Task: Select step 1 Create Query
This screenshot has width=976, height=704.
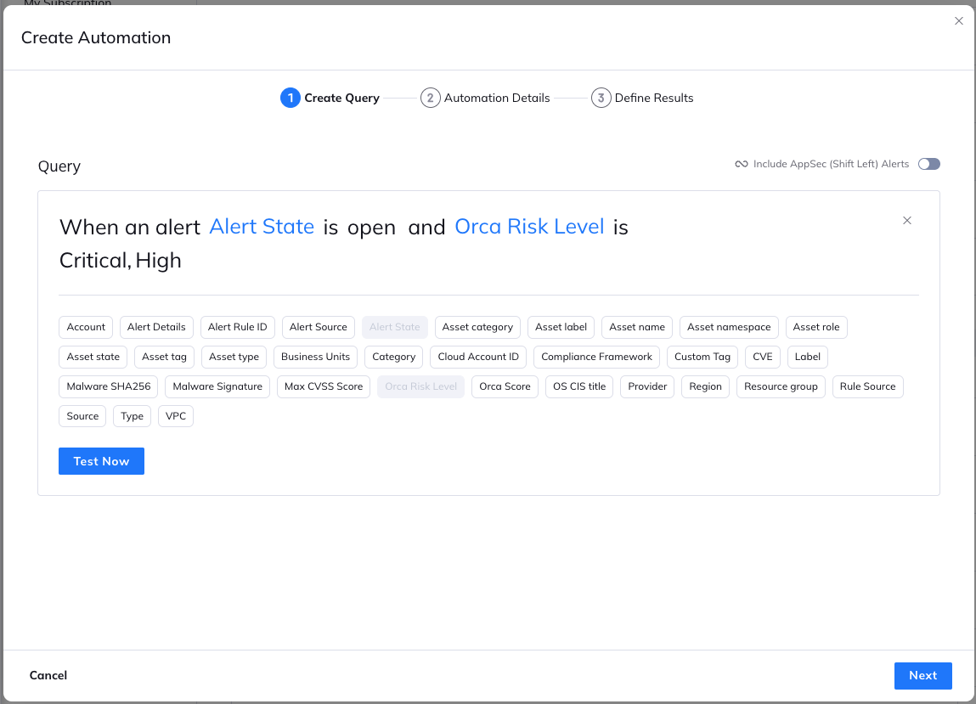Action: click(x=330, y=98)
